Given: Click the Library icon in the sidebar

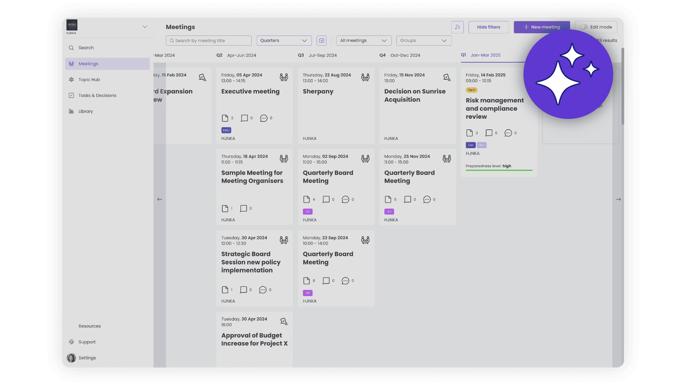Looking at the screenshot, I should point(71,111).
